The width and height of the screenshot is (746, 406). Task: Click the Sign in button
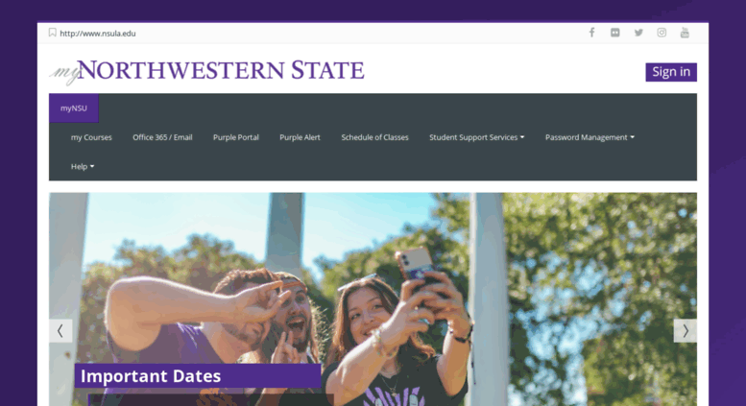tap(671, 72)
